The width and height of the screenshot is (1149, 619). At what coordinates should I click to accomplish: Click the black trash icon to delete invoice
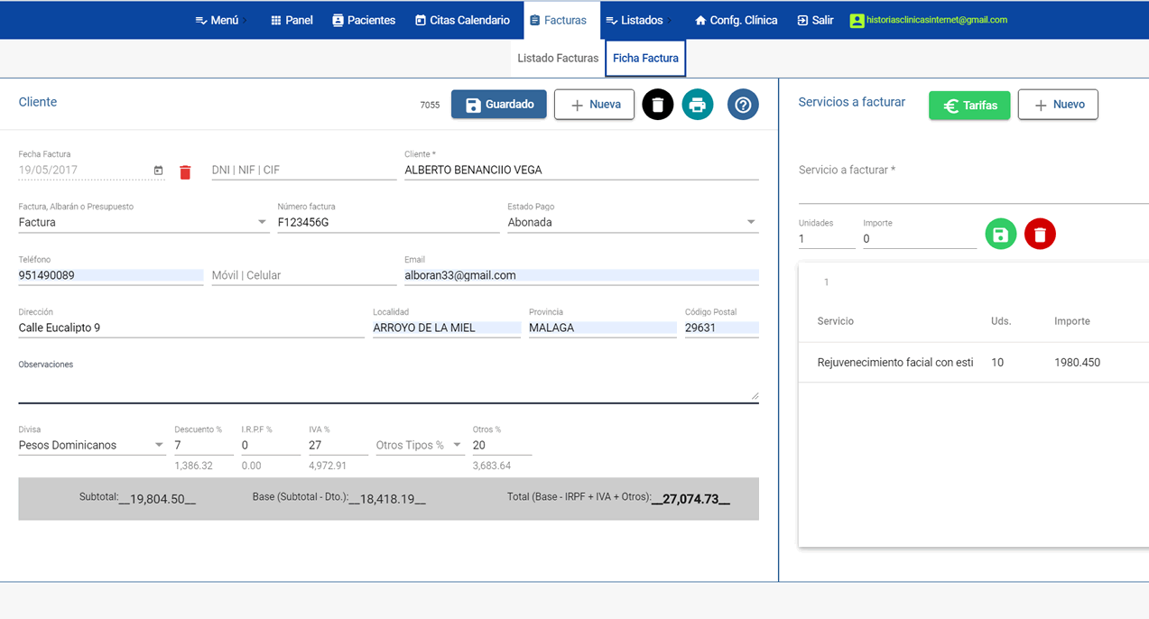coord(657,105)
